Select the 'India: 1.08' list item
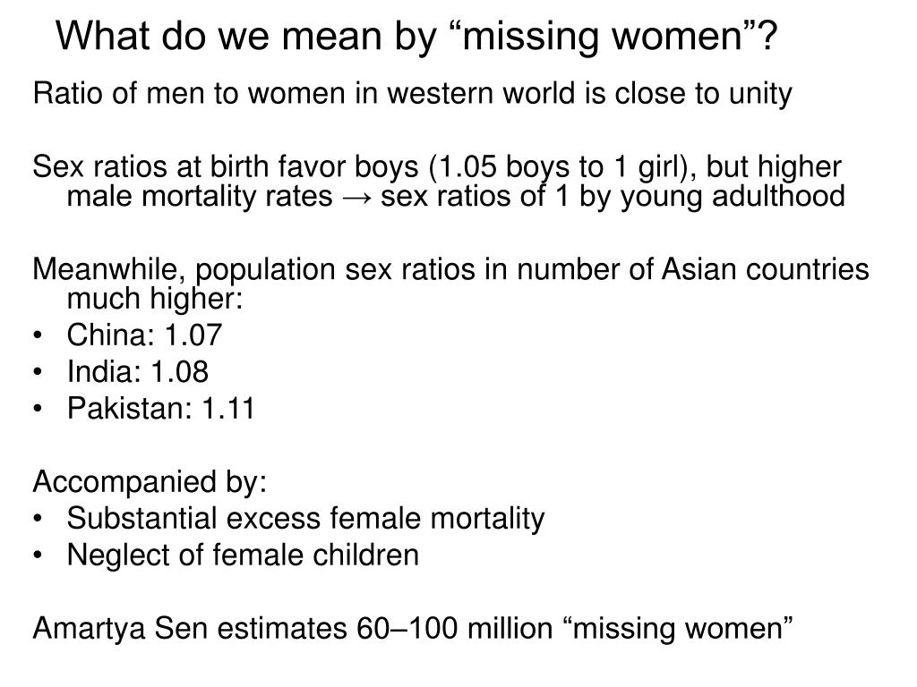The image size is (917, 687). coord(137,372)
